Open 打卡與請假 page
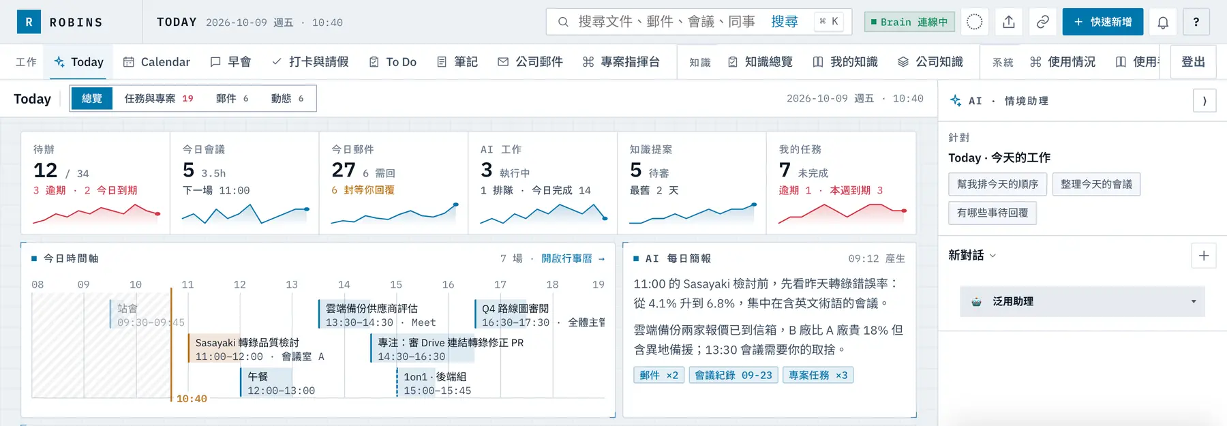The image size is (1227, 426). pyautogui.click(x=310, y=62)
